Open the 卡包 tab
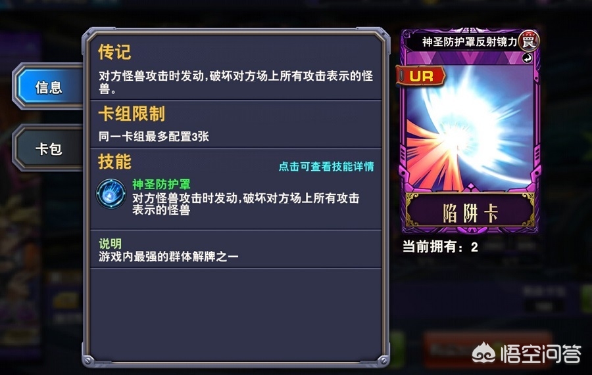Image resolution: width=592 pixels, height=375 pixels. [x=48, y=149]
